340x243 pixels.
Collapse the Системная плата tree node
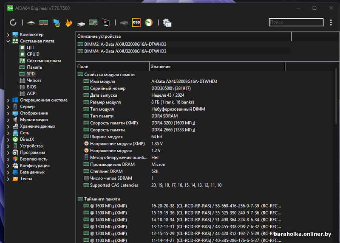coord(8,41)
